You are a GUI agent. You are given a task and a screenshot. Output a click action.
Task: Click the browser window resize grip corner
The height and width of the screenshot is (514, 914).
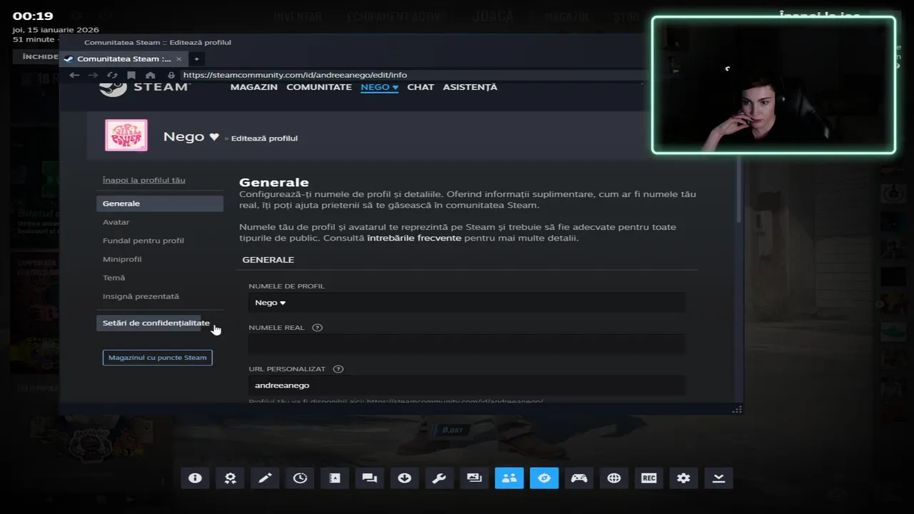[x=737, y=409]
